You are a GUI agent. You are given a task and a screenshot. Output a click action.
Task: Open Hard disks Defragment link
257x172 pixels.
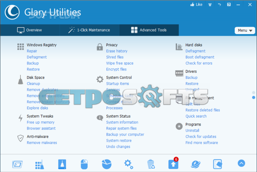tap(195, 51)
